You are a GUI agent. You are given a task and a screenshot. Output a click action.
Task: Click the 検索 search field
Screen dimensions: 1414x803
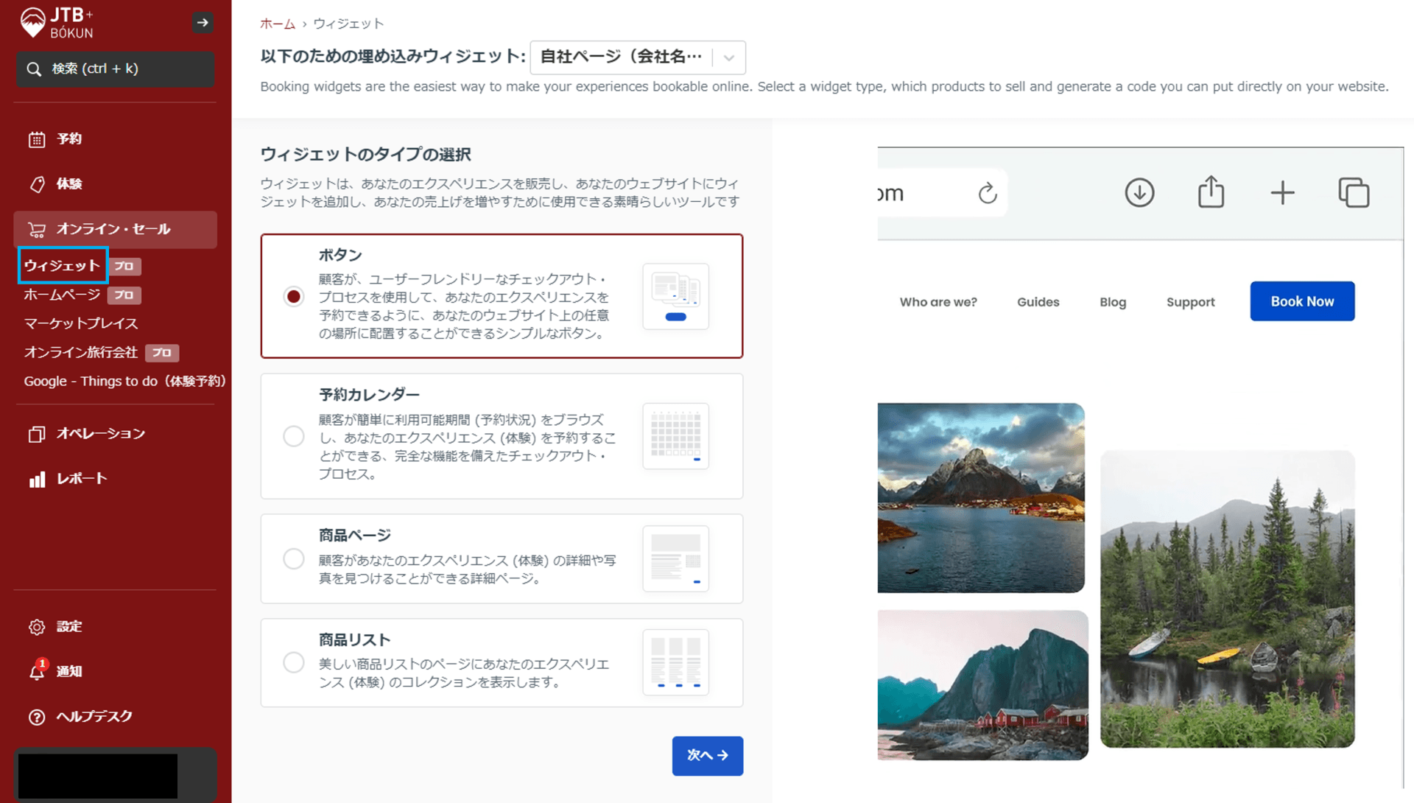(115, 69)
